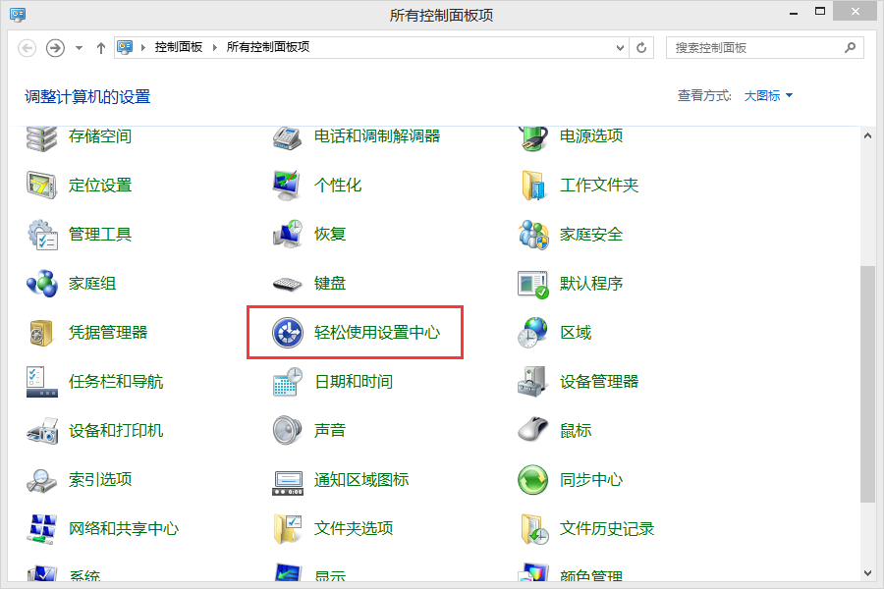Expand the breadcrumb arrow after 控制面板
This screenshot has height=589, width=884.
click(215, 47)
